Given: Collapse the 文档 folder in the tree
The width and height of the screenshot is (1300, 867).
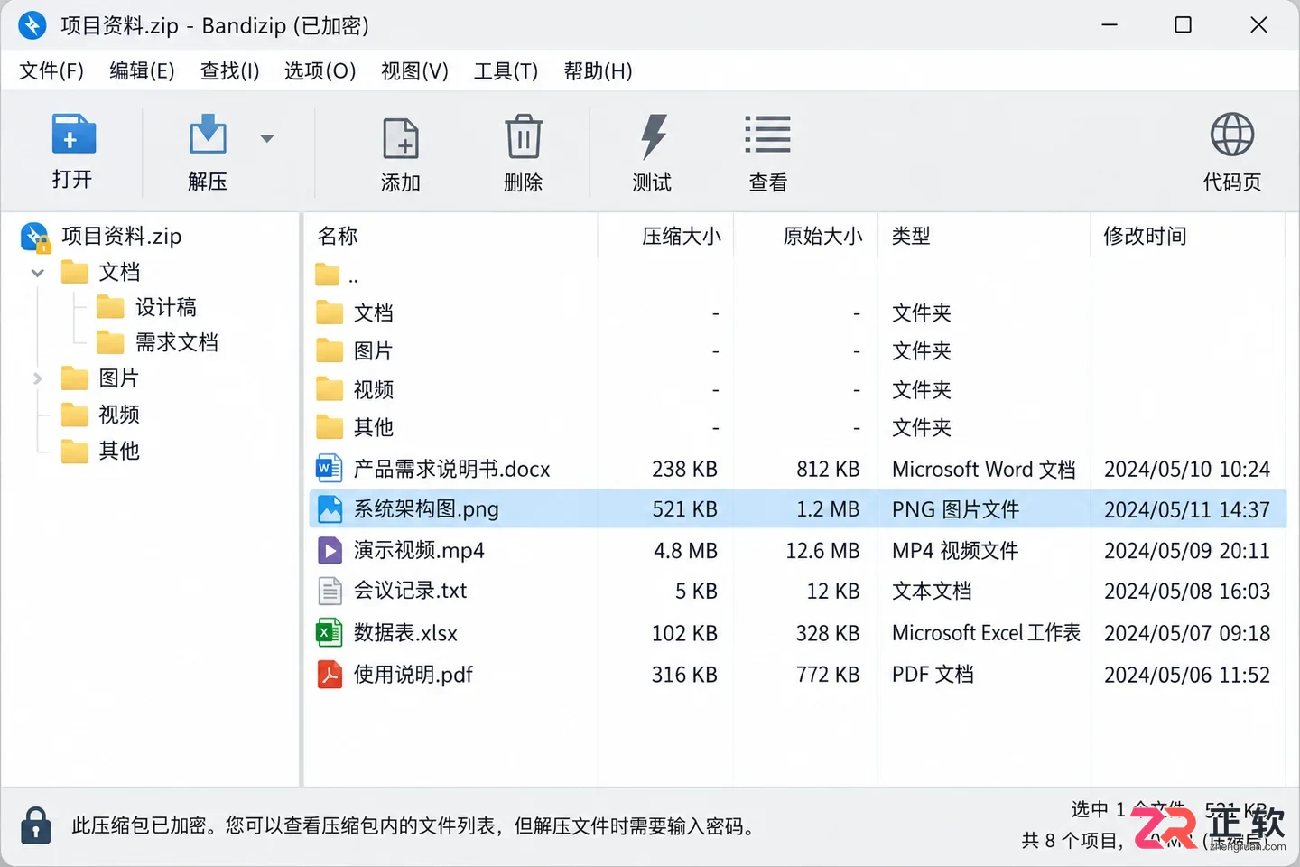Looking at the screenshot, I should click(38, 272).
